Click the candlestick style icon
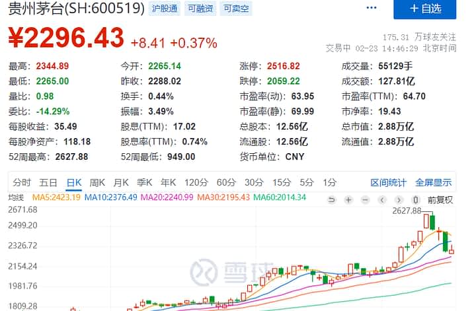Viewport: 476px width, 311px height. pos(416,200)
